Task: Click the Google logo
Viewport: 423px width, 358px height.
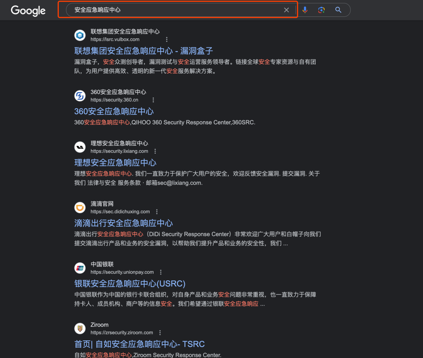Action: pyautogui.click(x=28, y=11)
